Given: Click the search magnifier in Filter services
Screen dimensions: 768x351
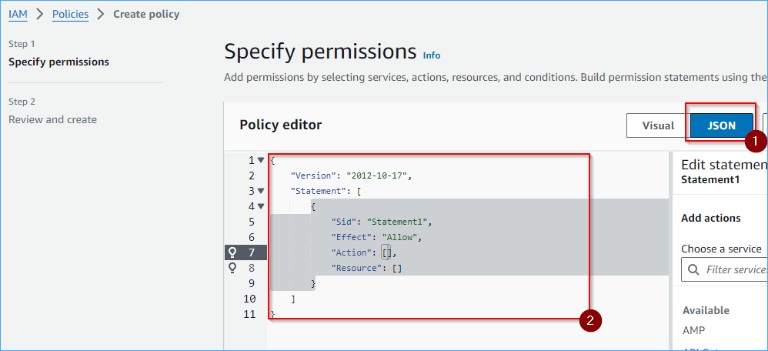Looking at the screenshot, I should click(x=693, y=269).
